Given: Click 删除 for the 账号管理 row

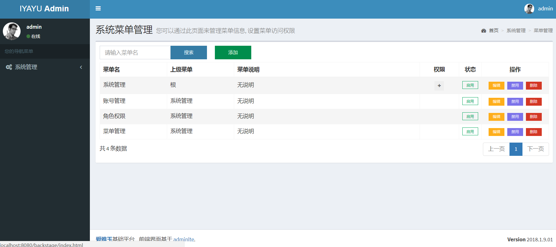Looking at the screenshot, I should click(534, 102).
